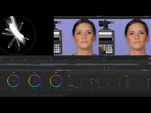Adjust the Pitch slider

109,83
